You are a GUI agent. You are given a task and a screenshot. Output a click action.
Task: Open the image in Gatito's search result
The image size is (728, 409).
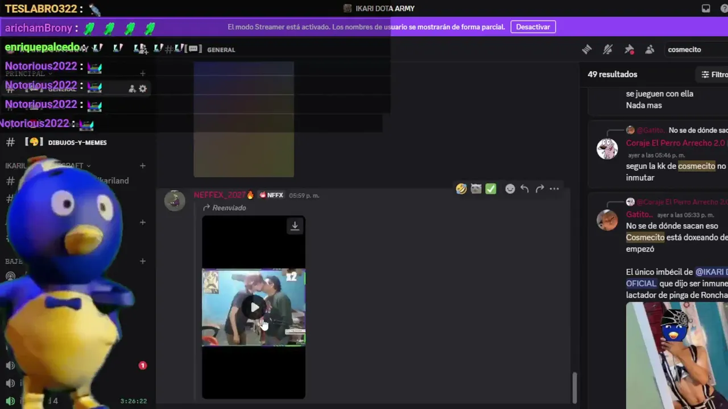tap(677, 355)
